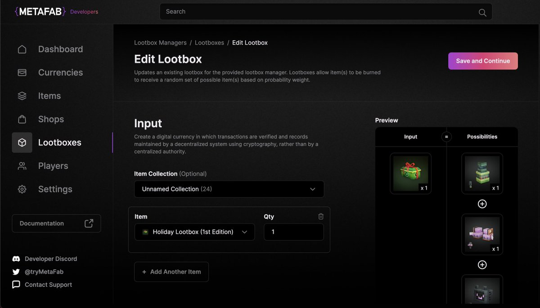The height and width of the screenshot is (308, 540).
Task: Click the Input column header in Preview
Action: (x=410, y=137)
